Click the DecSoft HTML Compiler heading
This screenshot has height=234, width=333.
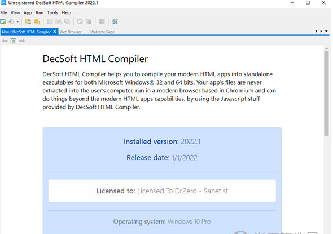pyautogui.click(x=95, y=59)
